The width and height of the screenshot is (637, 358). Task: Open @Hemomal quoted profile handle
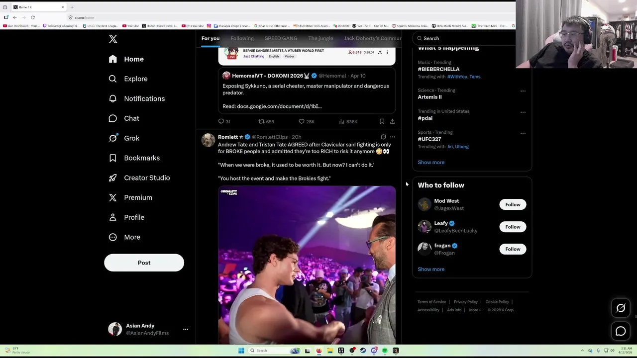(332, 76)
